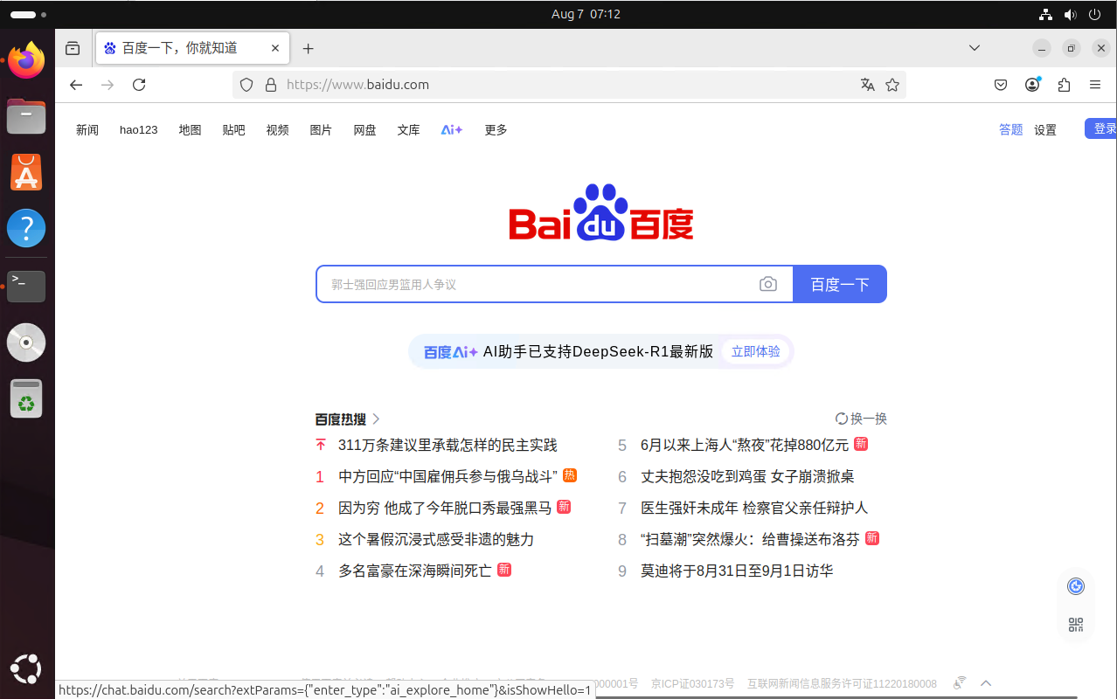The width and height of the screenshot is (1117, 699).
Task: Open the Firefox account icon
Action: (1033, 85)
